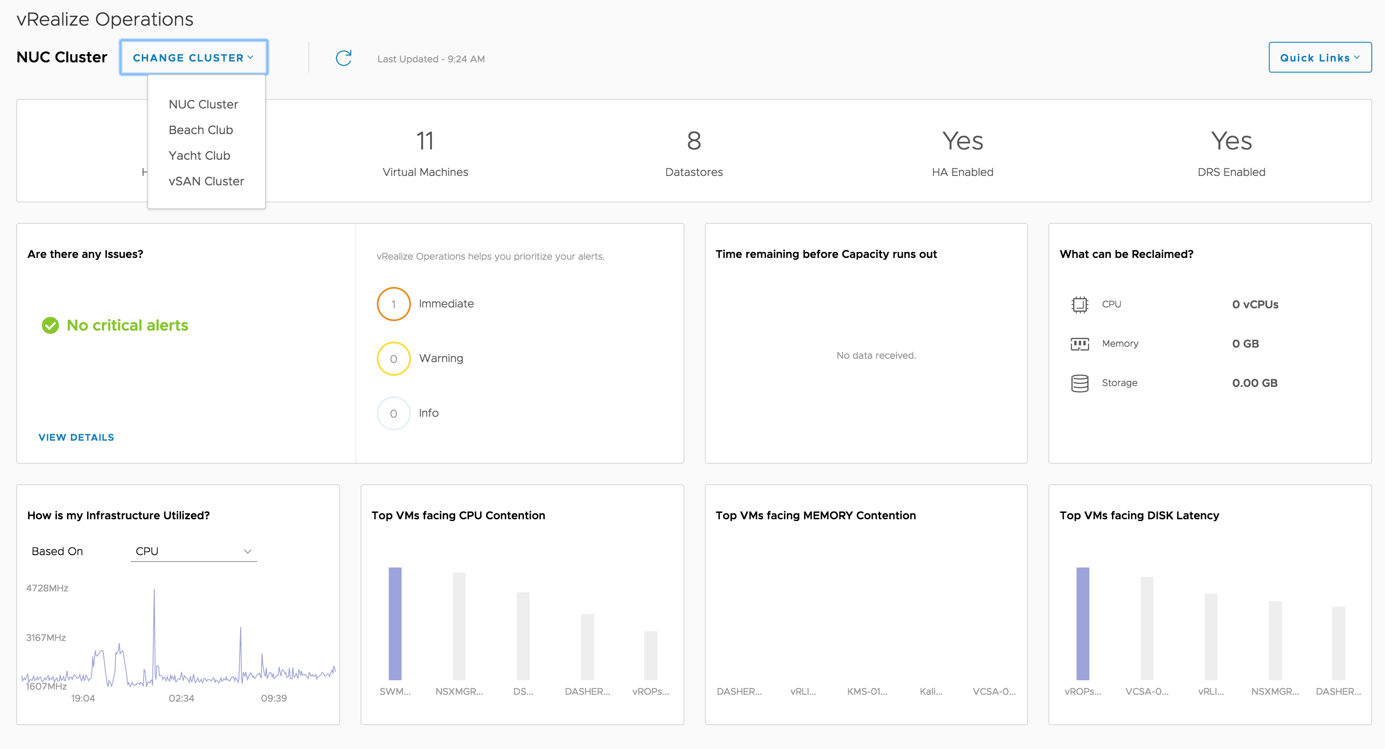Click the DS... bar in CPU Contention chart
The height and width of the screenshot is (749, 1385).
pyautogui.click(x=523, y=636)
